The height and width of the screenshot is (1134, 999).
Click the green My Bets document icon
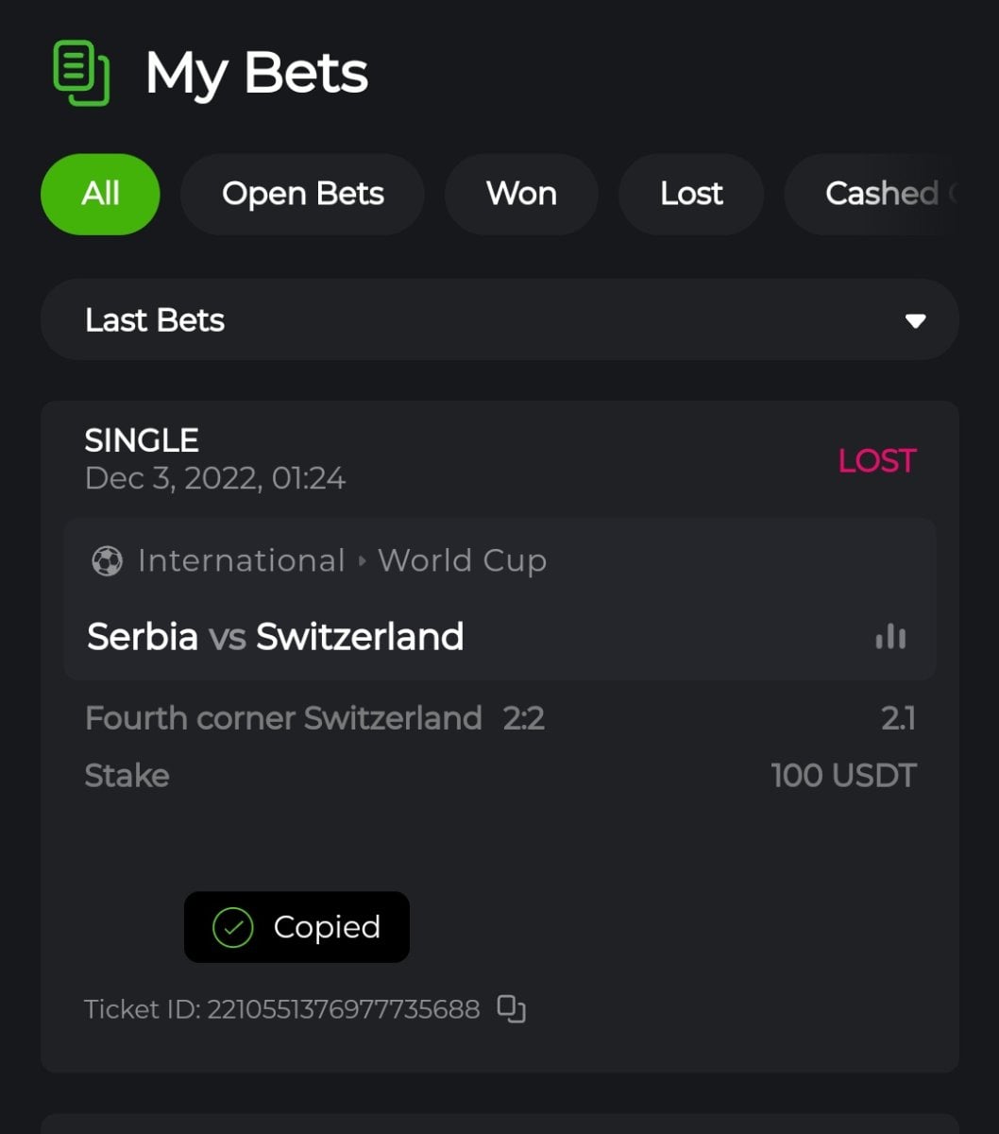point(81,73)
